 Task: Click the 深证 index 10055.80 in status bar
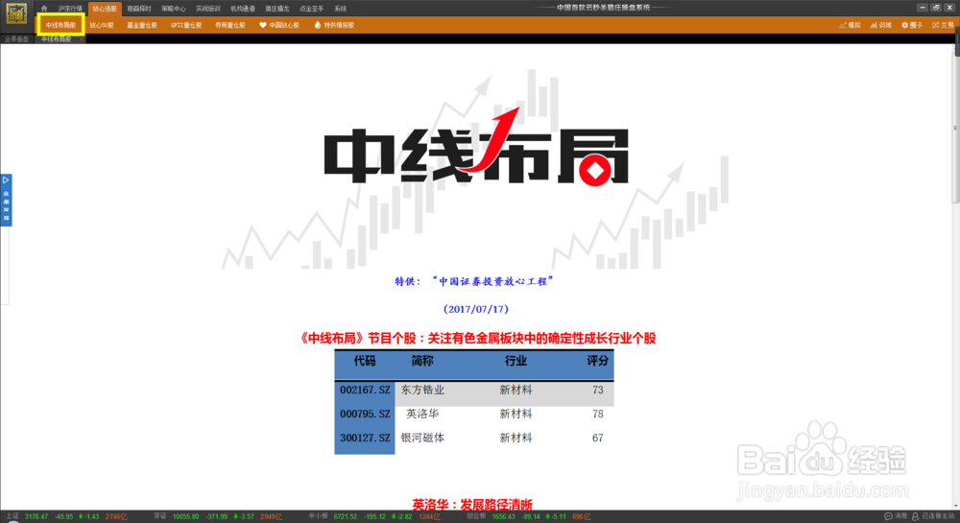click(185, 517)
